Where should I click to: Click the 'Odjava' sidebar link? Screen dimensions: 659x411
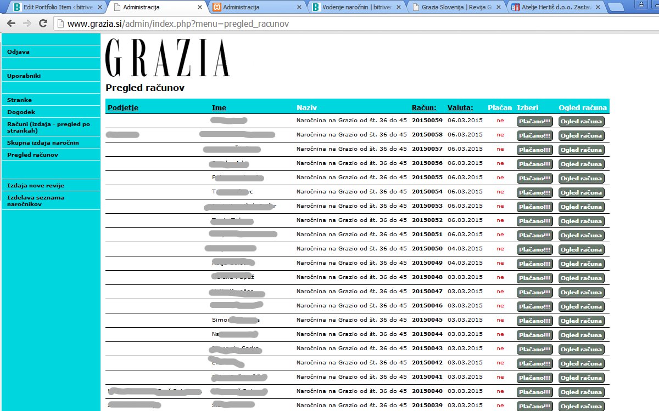click(x=18, y=52)
